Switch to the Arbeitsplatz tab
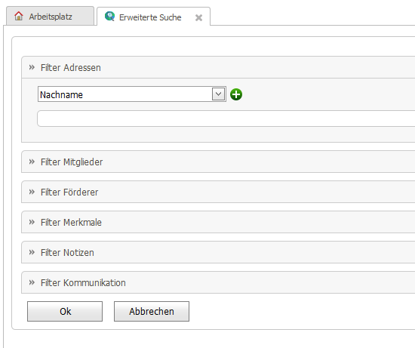Image resolution: width=415 pixels, height=348 pixels. [x=50, y=16]
